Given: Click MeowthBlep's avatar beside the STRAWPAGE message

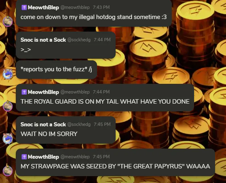Looking at the screenshot, I should [8, 171].
